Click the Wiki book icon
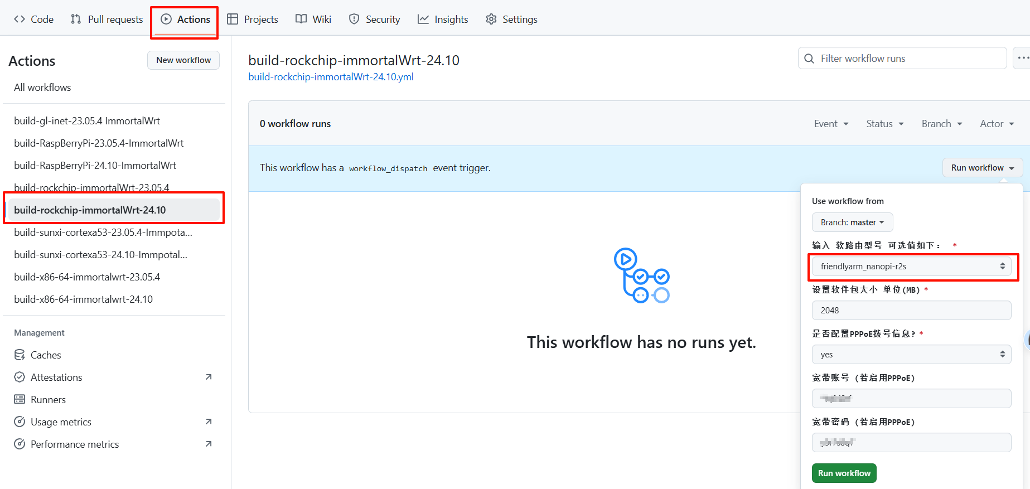This screenshot has width=1030, height=489. (x=301, y=19)
